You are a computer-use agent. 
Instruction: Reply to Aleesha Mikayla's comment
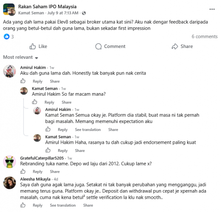38,205
